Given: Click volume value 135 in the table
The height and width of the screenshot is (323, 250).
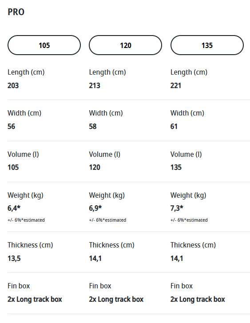Looking at the screenshot, I should point(176,167).
